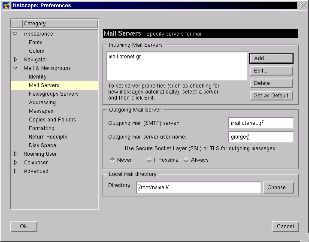
Task: Open Newsgroups Servers settings
Action: coord(54,94)
